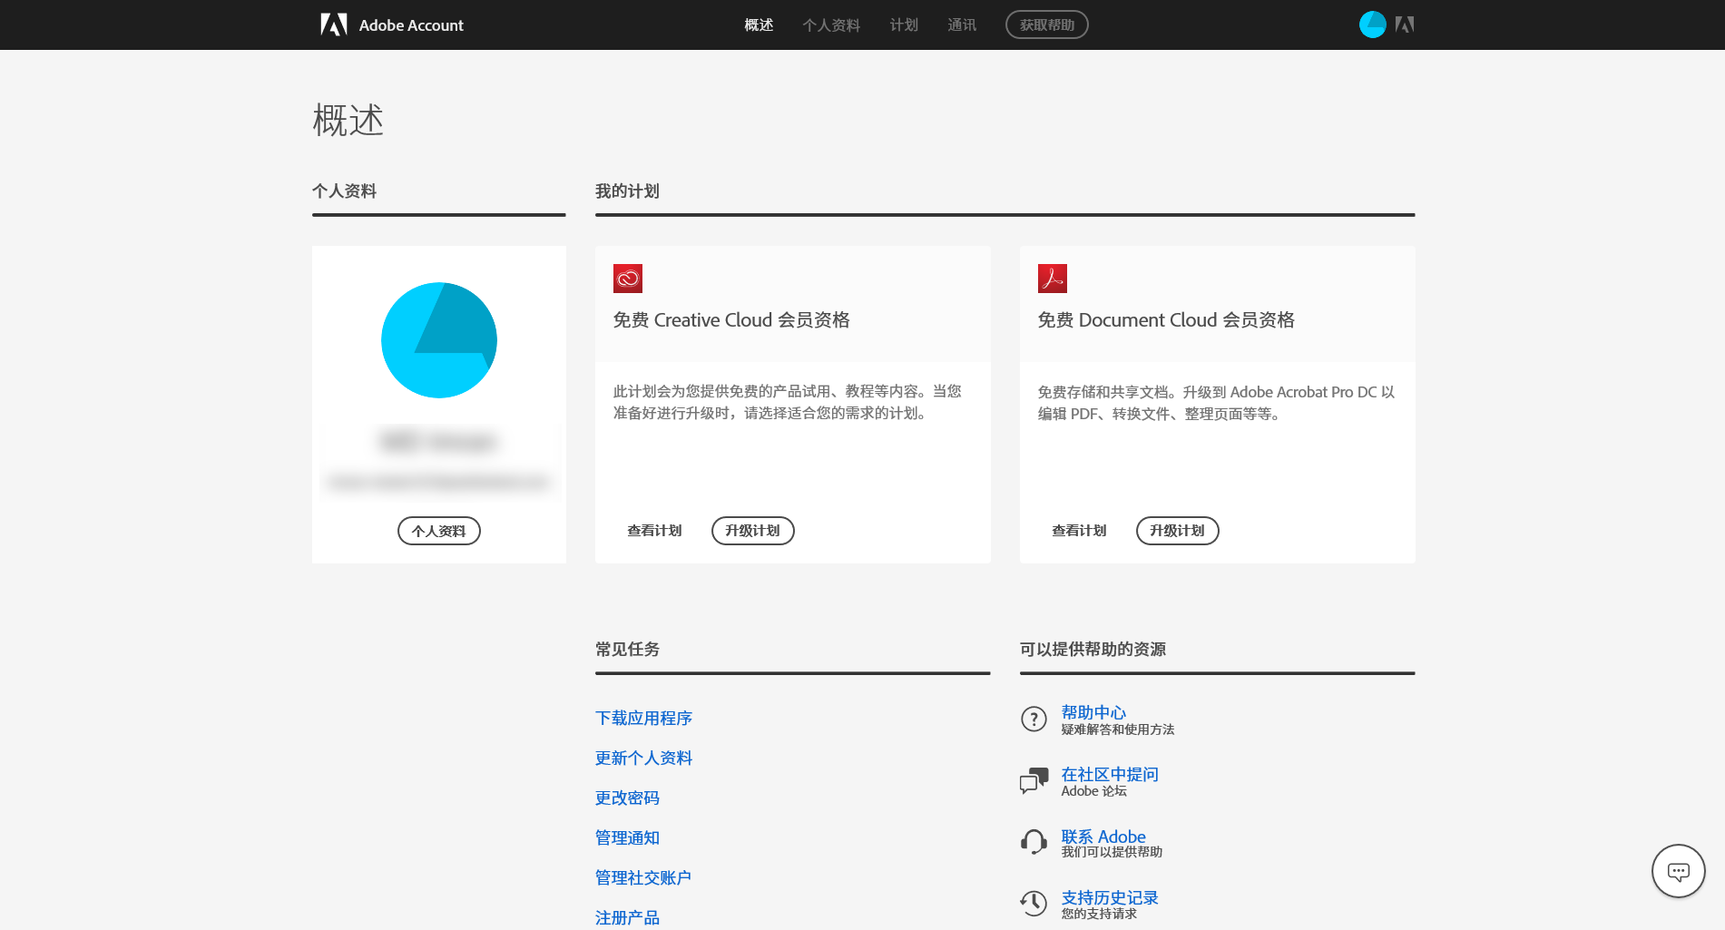
Task: Click the Creative Cloud plan icon
Action: pos(628,279)
